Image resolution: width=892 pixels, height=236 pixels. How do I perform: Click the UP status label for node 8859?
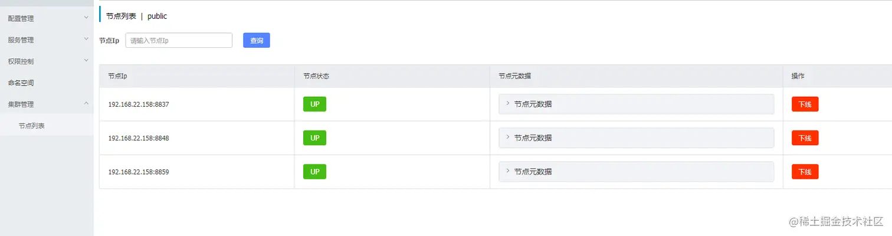314,172
